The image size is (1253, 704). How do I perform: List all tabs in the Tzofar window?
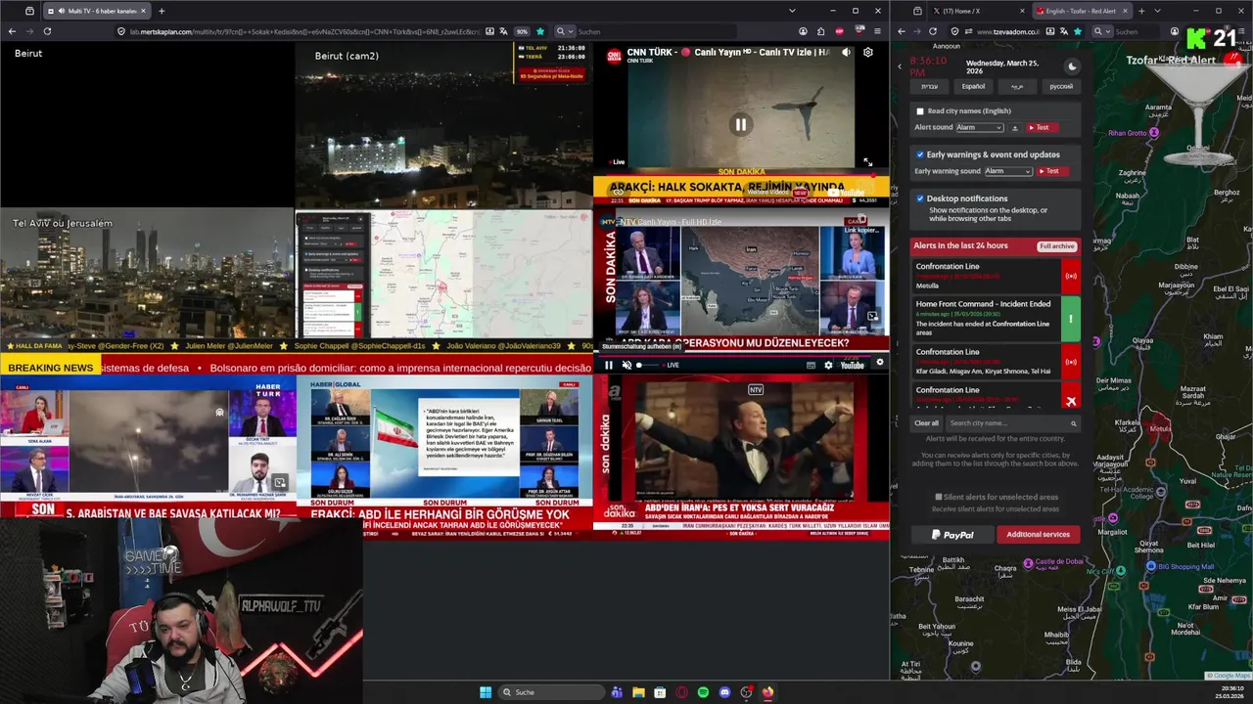(1157, 11)
